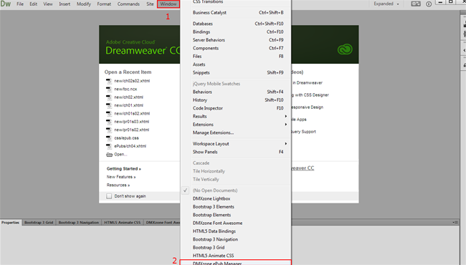Image resolution: width=466 pixels, height=265 pixels.
Task: Open the File menu
Action: tap(20, 4)
